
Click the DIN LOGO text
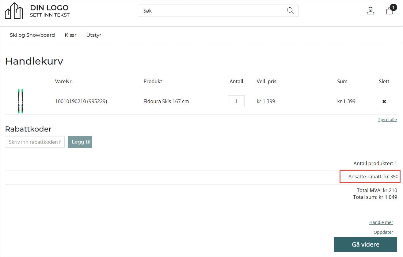[49, 8]
